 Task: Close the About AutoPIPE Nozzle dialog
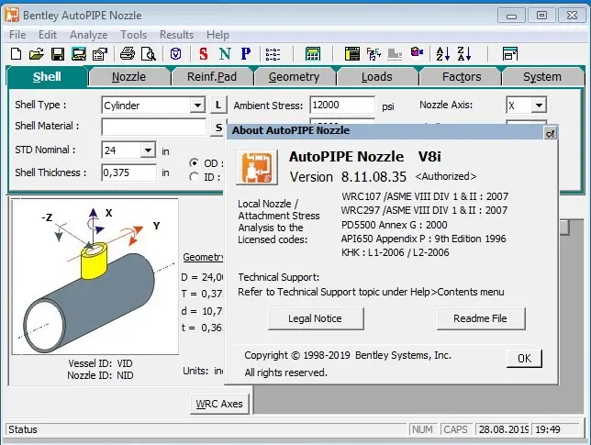pyautogui.click(x=550, y=133)
